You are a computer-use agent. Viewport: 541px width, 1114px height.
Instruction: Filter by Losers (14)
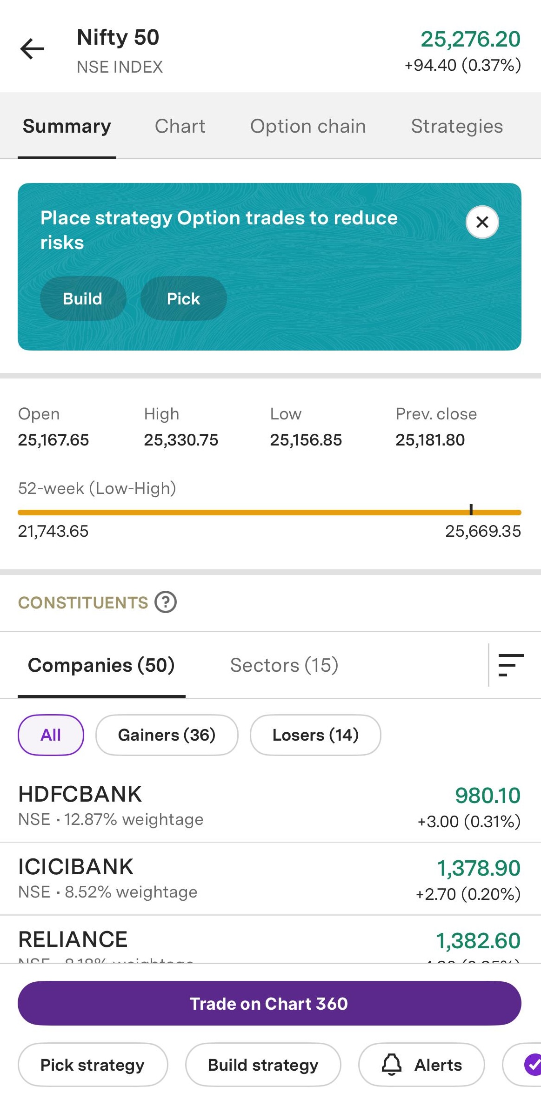click(315, 735)
